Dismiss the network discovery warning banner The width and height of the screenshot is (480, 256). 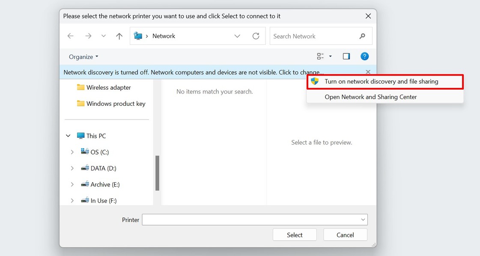pos(368,72)
